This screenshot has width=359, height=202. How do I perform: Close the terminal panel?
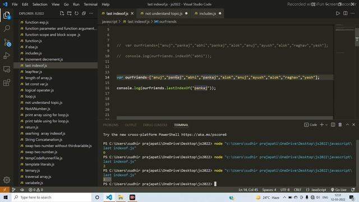tap(354, 125)
